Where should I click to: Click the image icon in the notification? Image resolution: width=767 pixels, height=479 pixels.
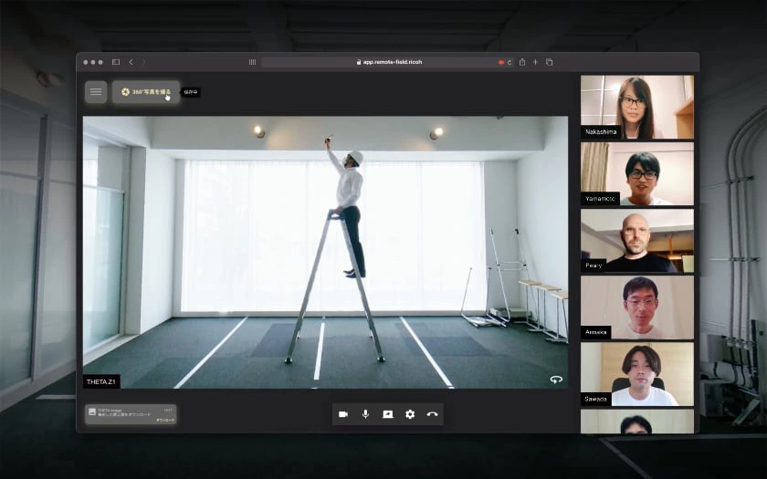pyautogui.click(x=92, y=411)
